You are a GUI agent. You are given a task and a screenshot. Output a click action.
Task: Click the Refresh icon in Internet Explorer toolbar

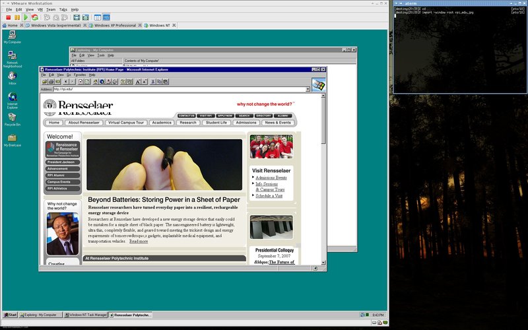point(87,81)
